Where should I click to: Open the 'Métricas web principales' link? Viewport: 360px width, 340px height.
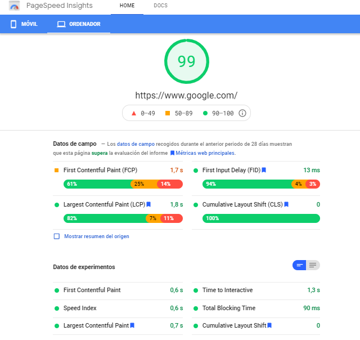(x=205, y=153)
